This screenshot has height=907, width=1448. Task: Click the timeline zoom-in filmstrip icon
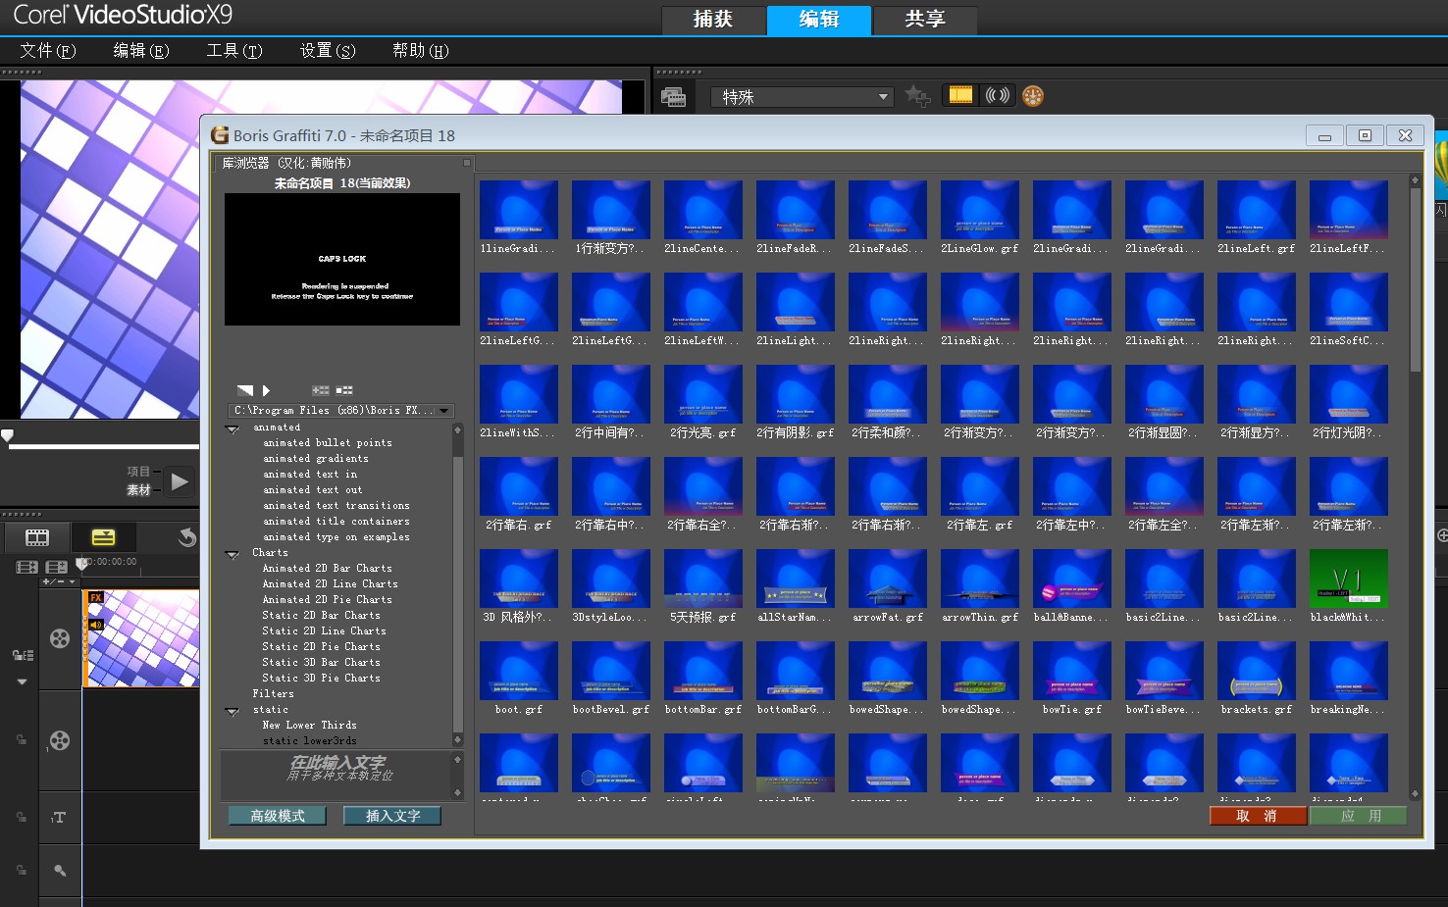[27, 567]
